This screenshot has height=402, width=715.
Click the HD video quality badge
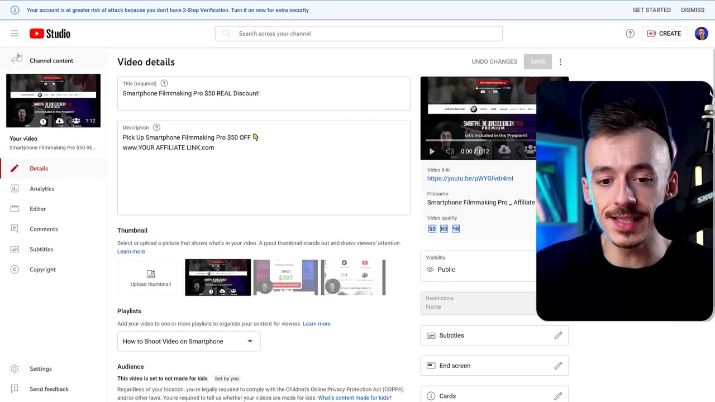pos(444,228)
